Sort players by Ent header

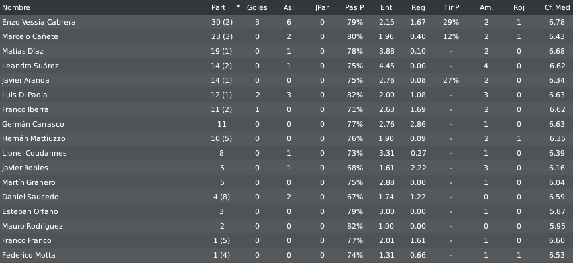click(386, 7)
